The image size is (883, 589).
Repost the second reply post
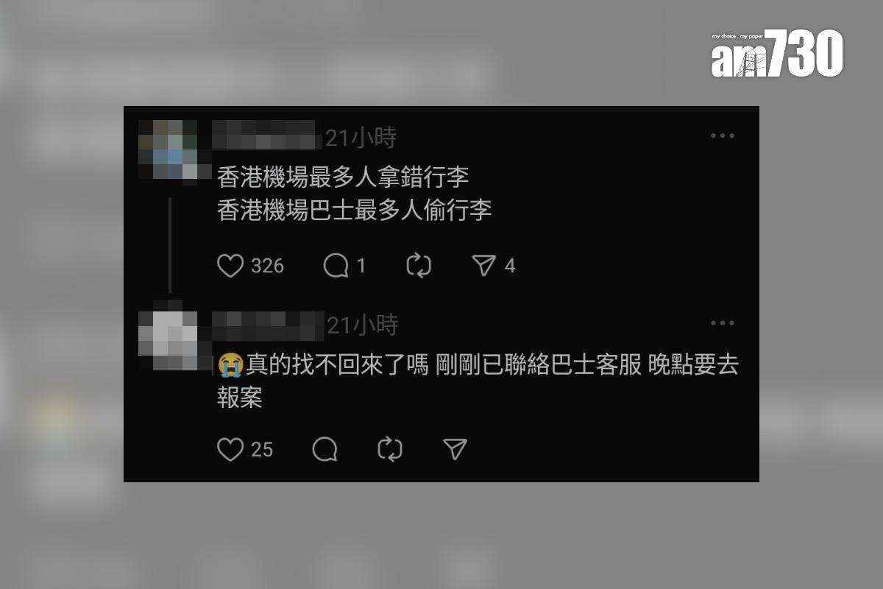tap(390, 449)
